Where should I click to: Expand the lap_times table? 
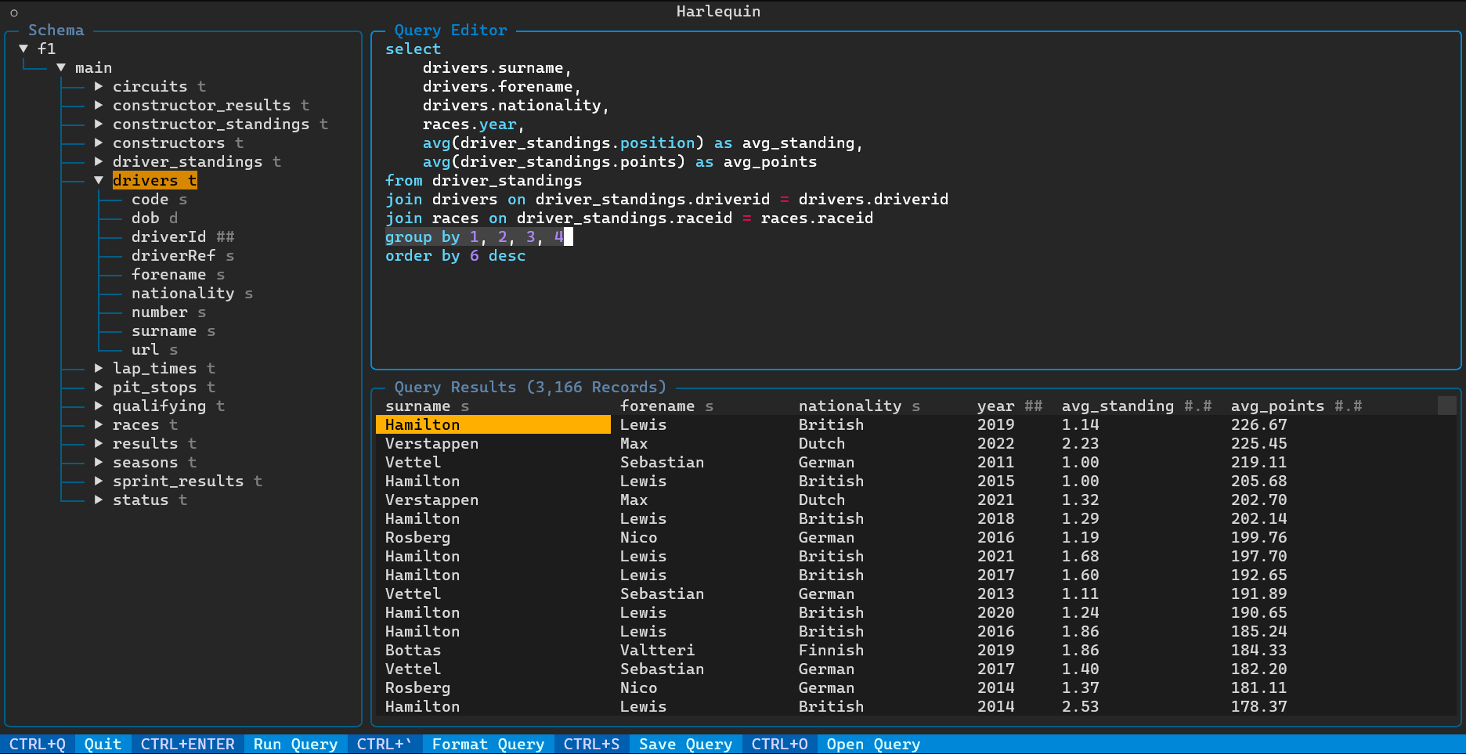point(99,368)
